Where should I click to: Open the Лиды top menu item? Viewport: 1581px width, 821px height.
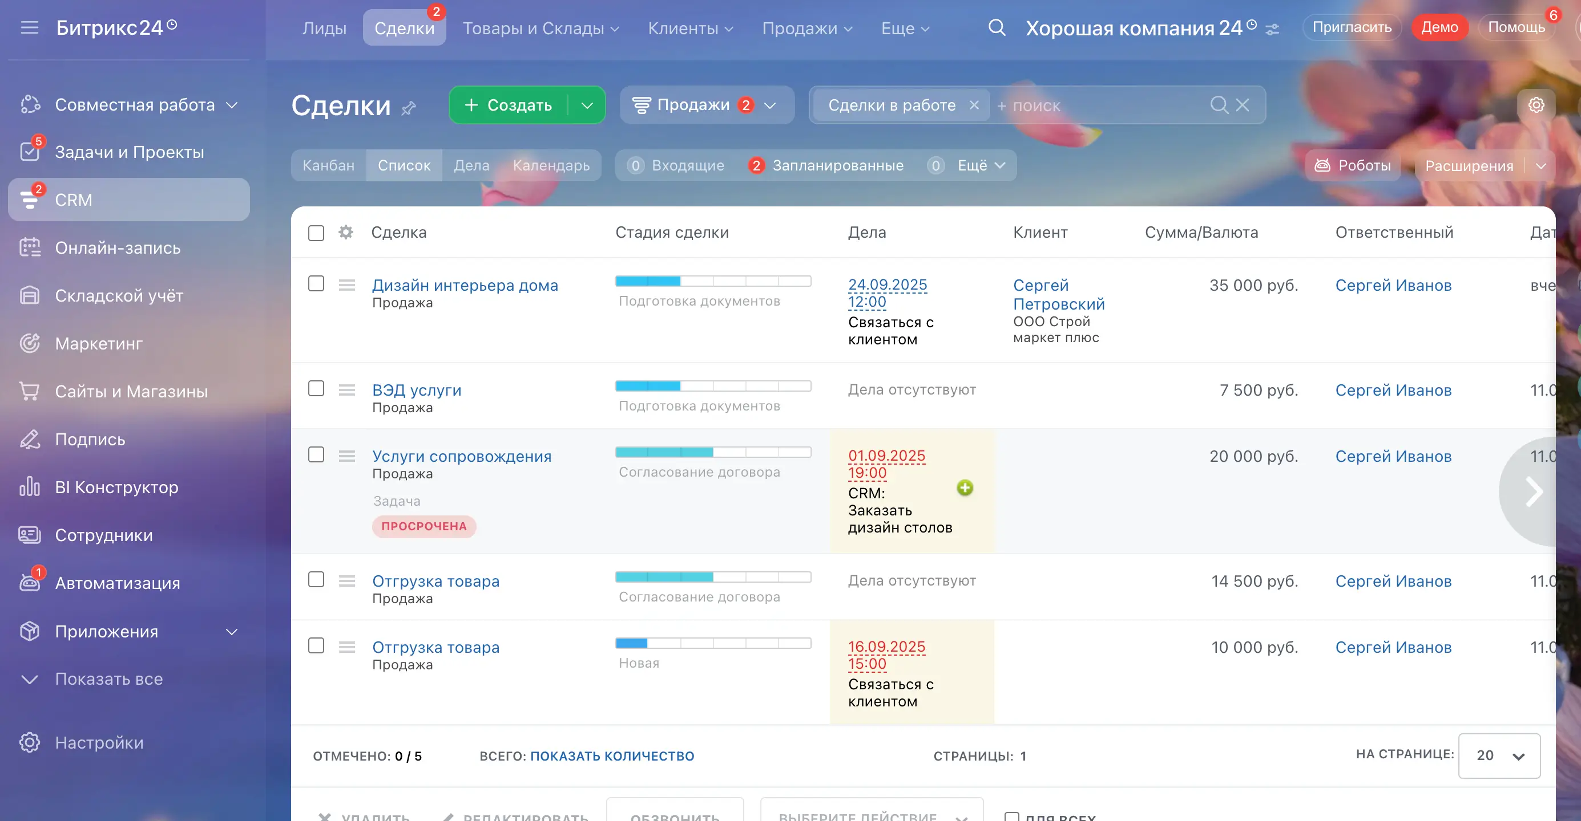coord(324,28)
